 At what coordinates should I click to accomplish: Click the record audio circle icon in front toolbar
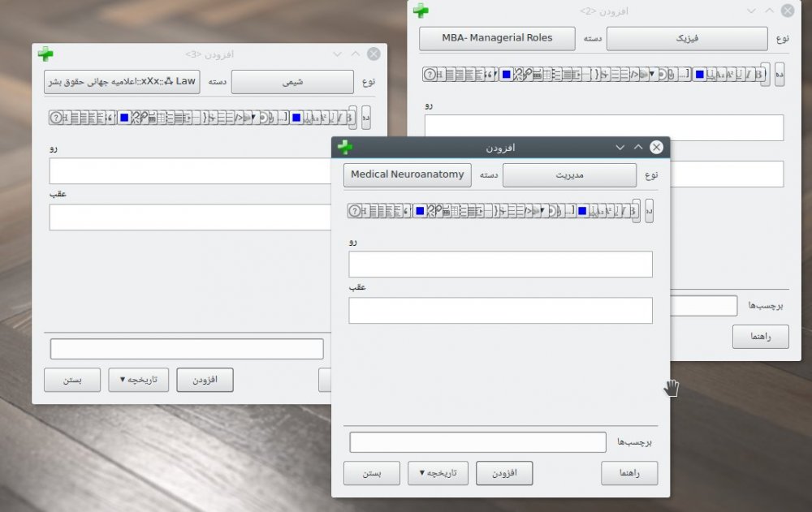pyautogui.click(x=552, y=211)
